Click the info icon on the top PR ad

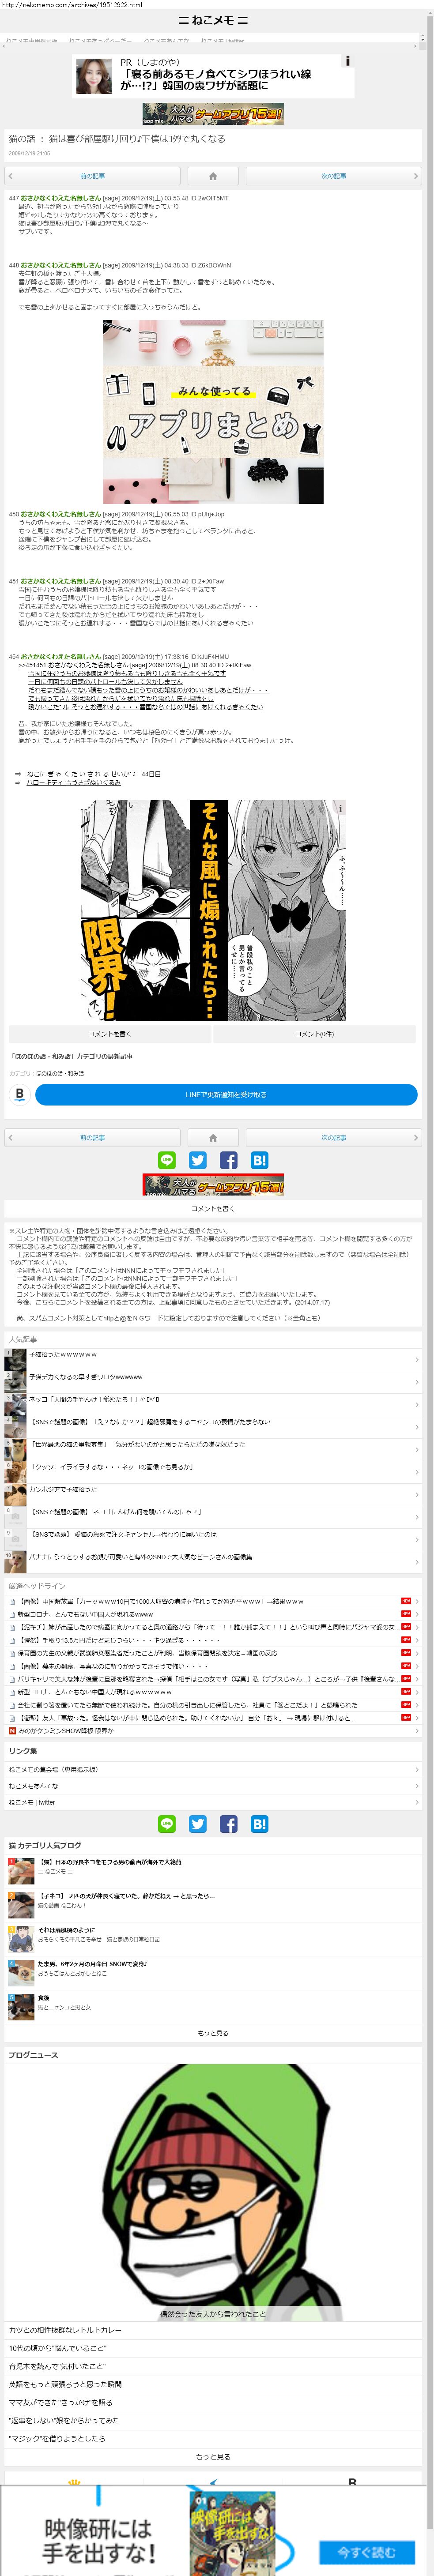[x=347, y=61]
